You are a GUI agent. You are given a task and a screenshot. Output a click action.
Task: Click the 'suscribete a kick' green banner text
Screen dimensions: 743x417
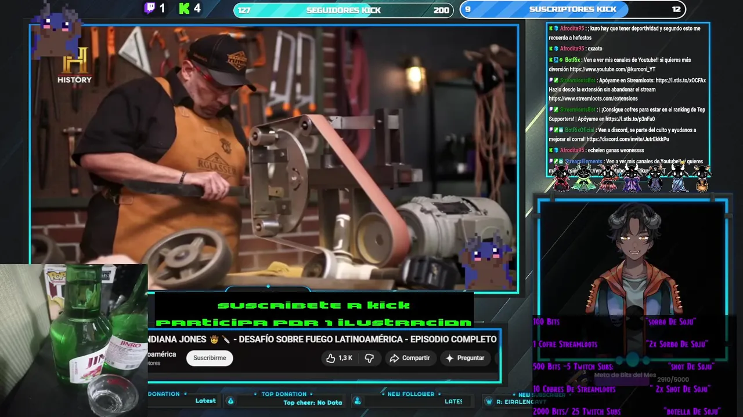coord(313,305)
